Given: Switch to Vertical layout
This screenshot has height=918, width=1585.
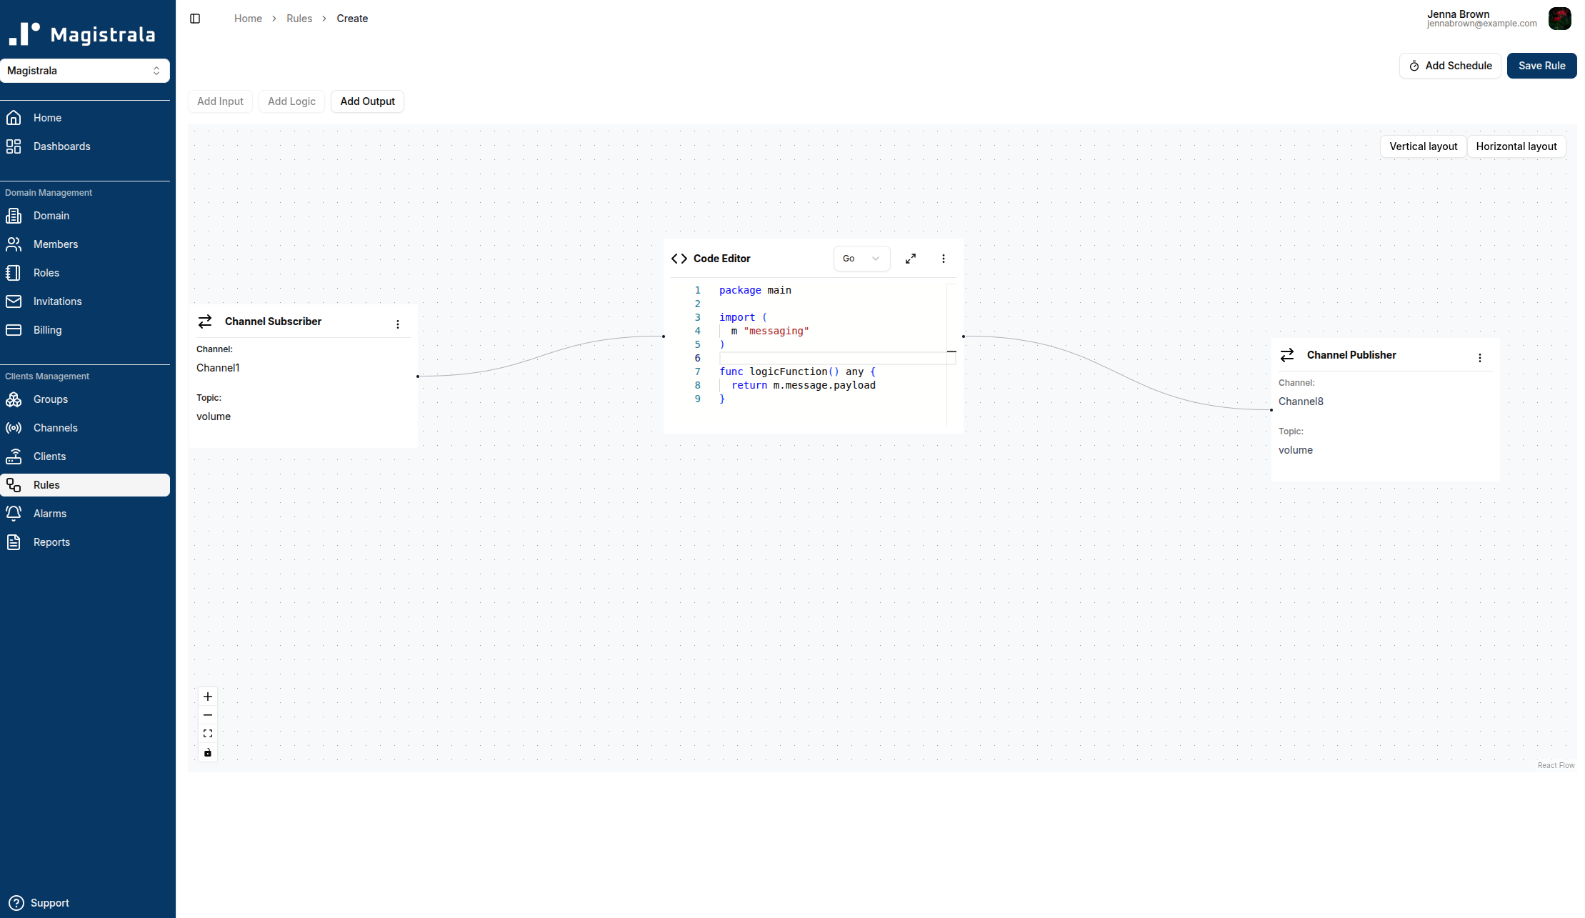Looking at the screenshot, I should coord(1423,146).
